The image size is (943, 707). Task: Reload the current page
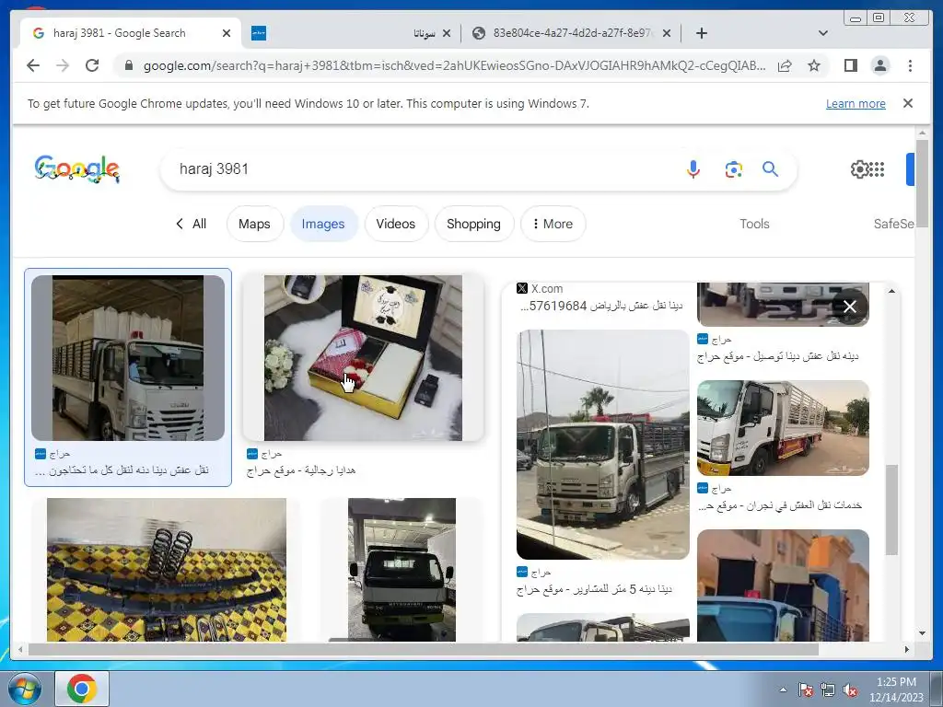point(92,65)
